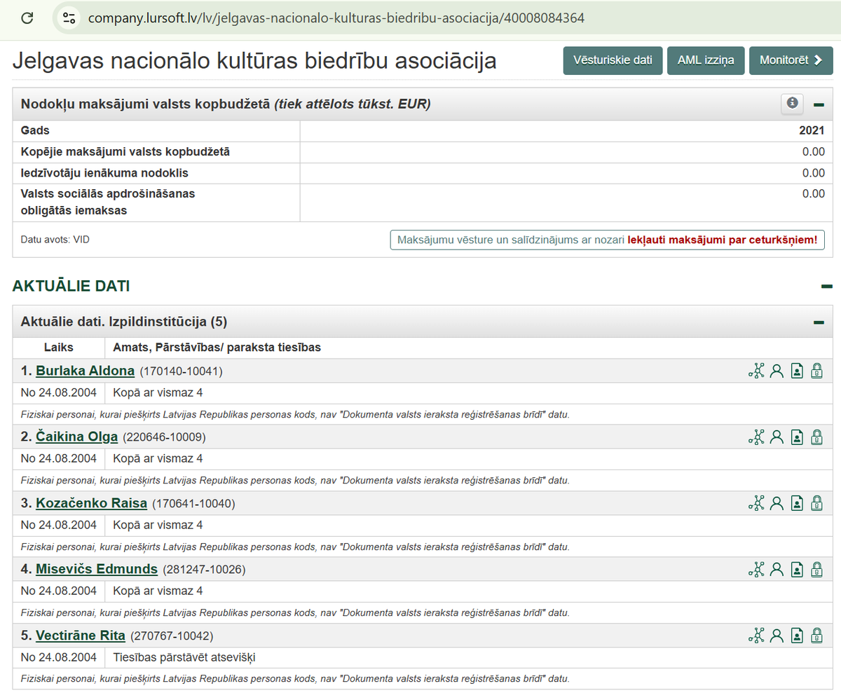This screenshot has width=841, height=700.
Task: Click the address bar URL field
Action: point(336,18)
